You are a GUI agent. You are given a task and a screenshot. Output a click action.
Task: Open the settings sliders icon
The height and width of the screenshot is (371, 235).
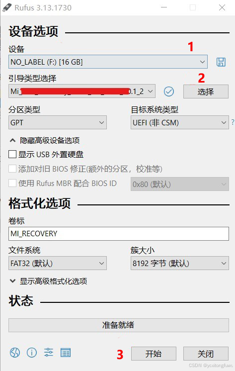(x=49, y=353)
